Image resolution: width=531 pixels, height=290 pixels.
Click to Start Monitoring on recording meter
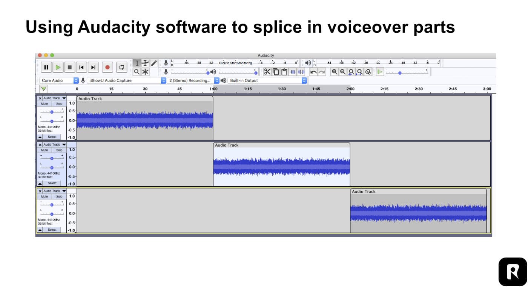[235, 63]
